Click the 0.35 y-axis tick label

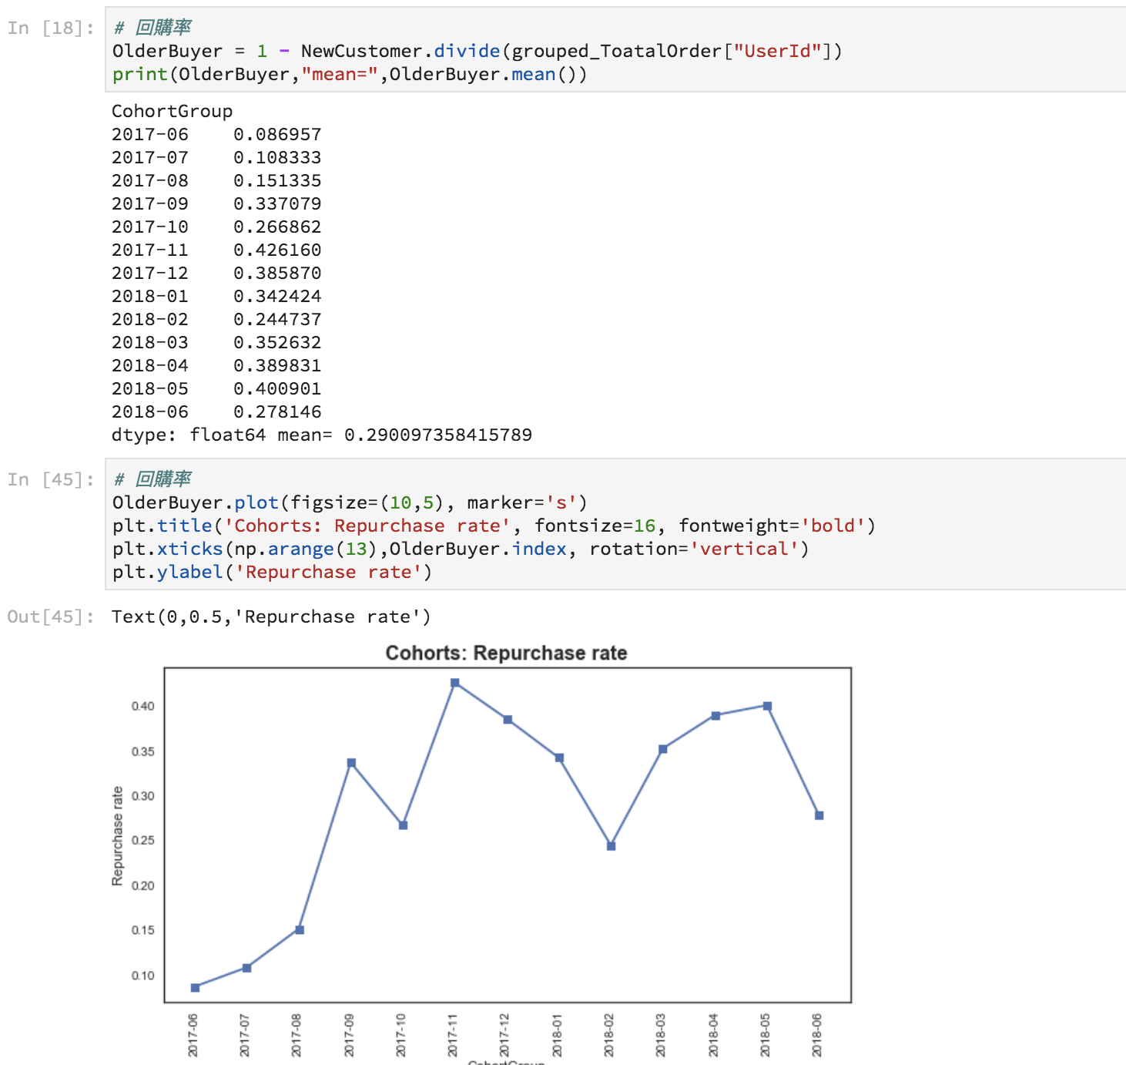pyautogui.click(x=143, y=751)
